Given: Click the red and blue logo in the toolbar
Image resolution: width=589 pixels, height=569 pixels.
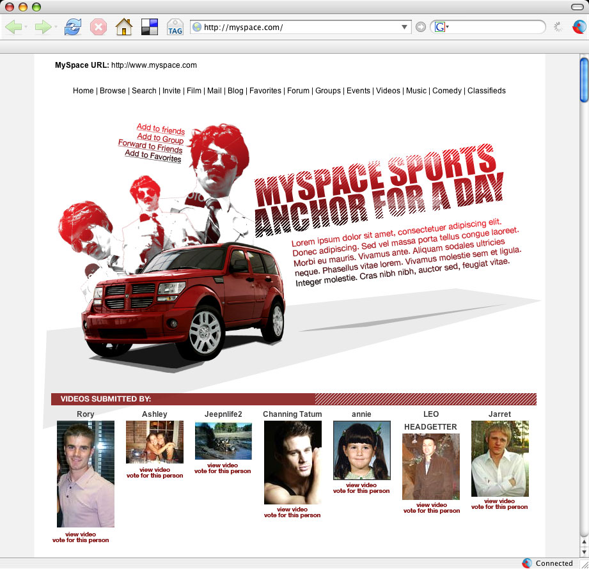Looking at the screenshot, I should pyautogui.click(x=579, y=27).
